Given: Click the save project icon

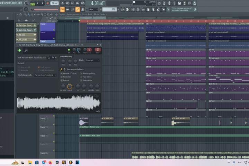Looking at the screenshot, I should click(x=179, y=3).
